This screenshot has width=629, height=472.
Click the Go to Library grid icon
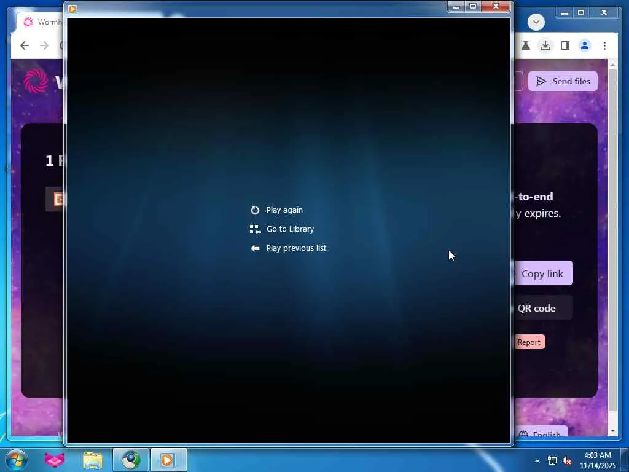(255, 229)
